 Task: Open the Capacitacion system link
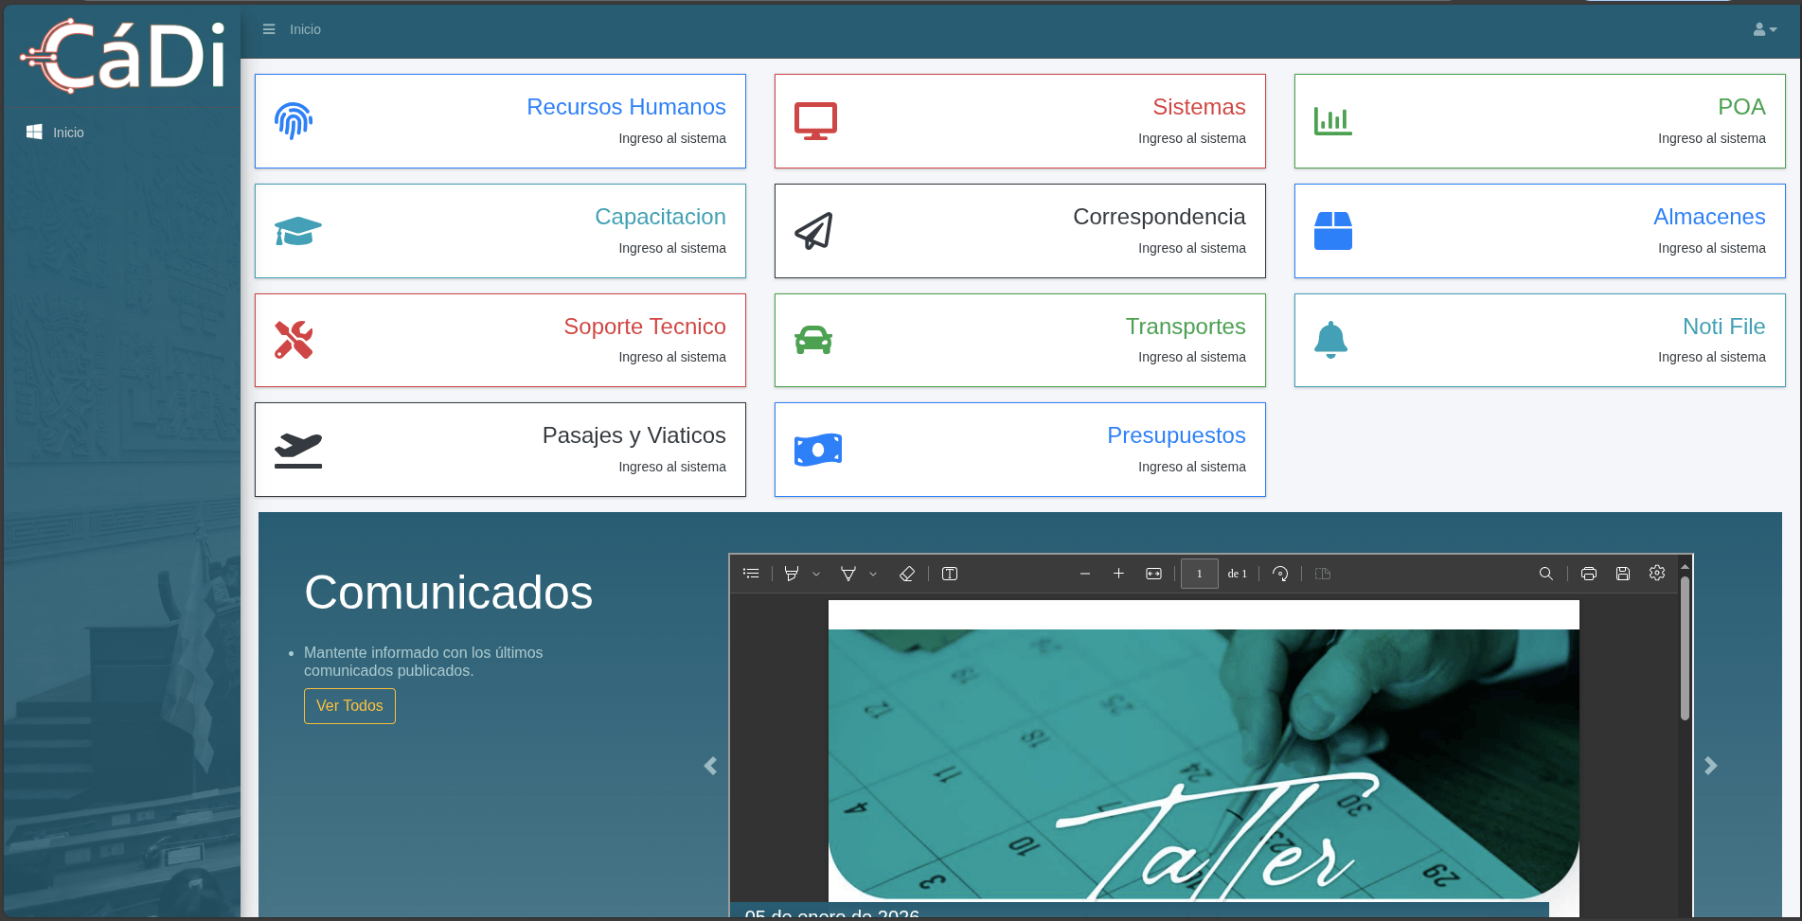[x=660, y=217]
